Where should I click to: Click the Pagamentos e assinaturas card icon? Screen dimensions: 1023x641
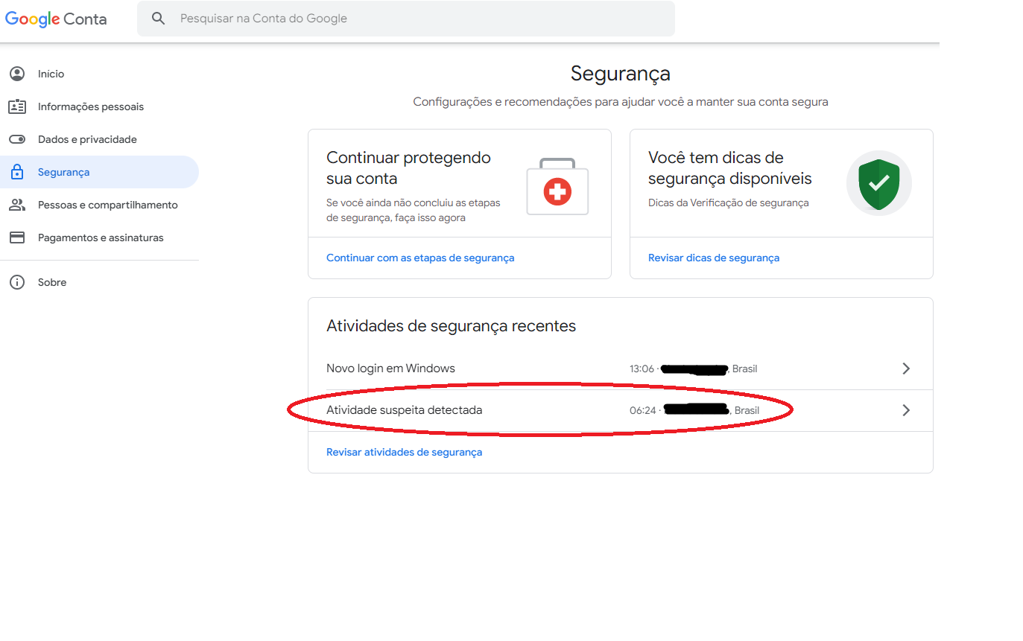[17, 237]
